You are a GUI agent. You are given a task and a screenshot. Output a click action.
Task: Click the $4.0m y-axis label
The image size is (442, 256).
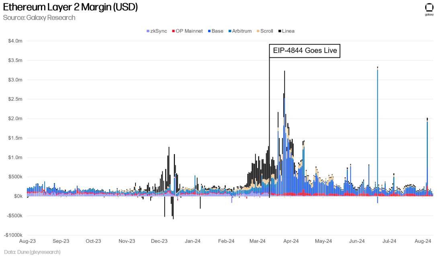coord(15,41)
